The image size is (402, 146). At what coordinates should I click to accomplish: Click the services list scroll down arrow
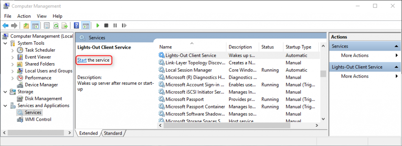tap(323, 119)
